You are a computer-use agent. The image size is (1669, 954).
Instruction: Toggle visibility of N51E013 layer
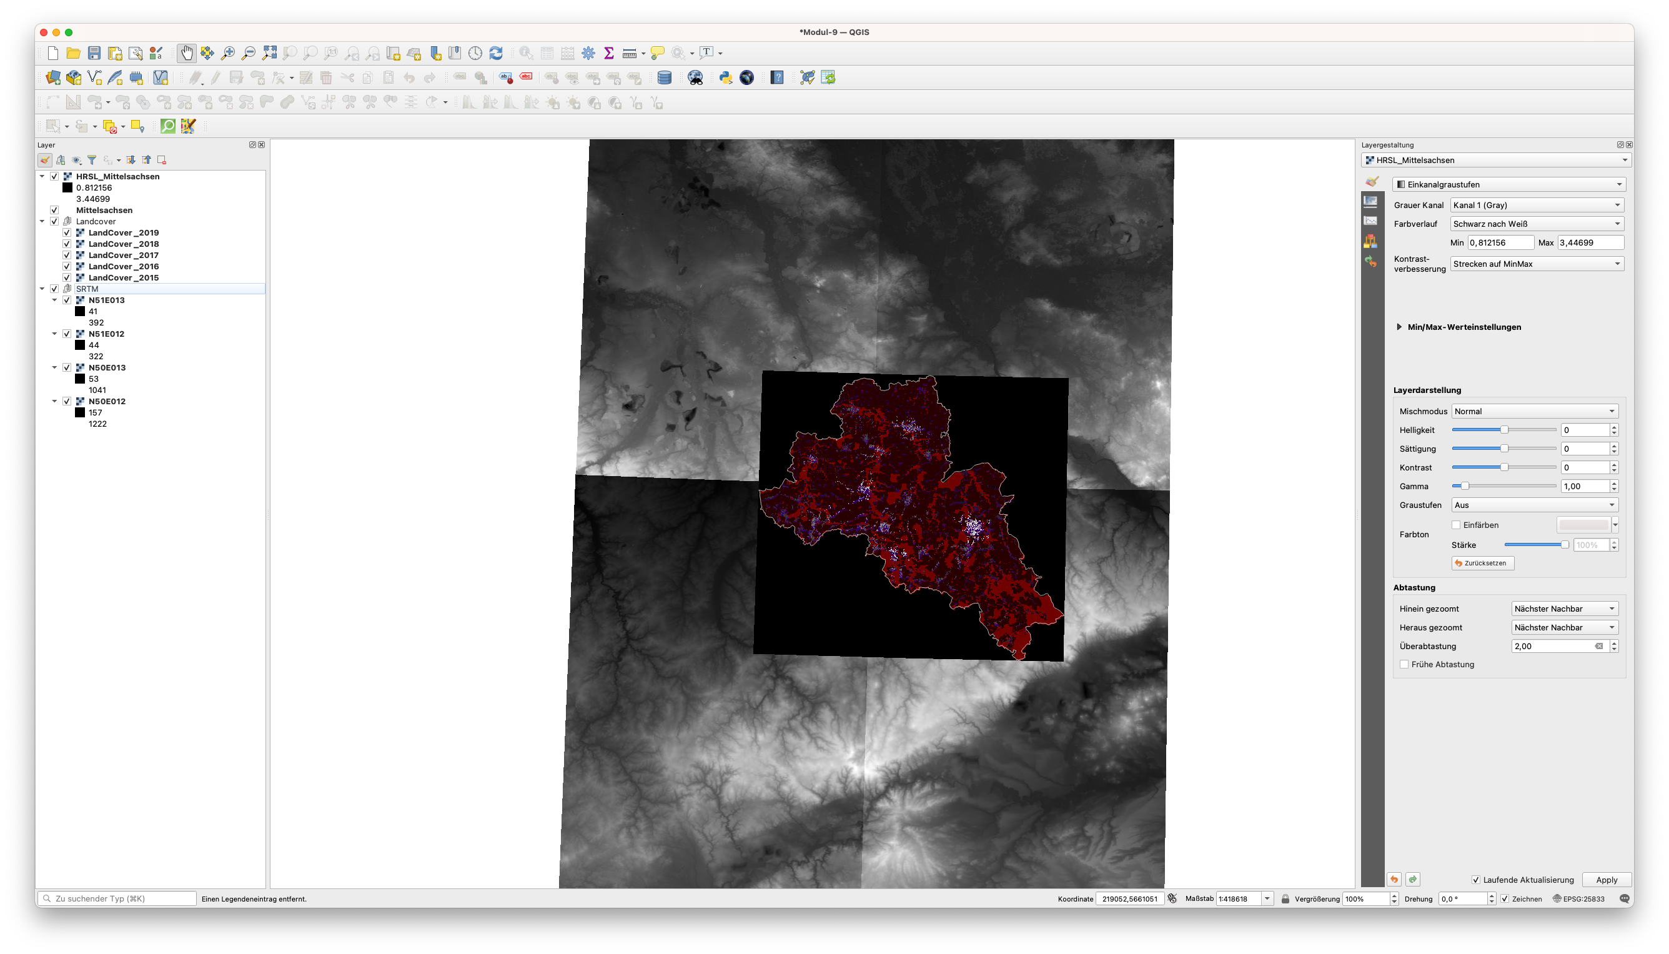point(67,301)
